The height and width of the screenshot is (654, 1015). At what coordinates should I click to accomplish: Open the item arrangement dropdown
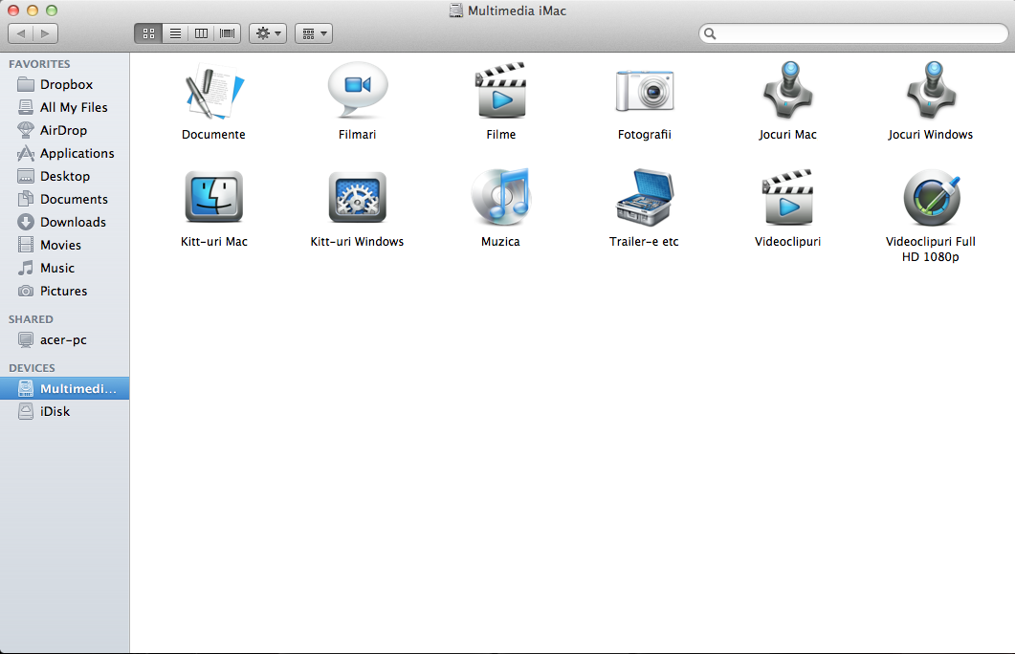314,33
